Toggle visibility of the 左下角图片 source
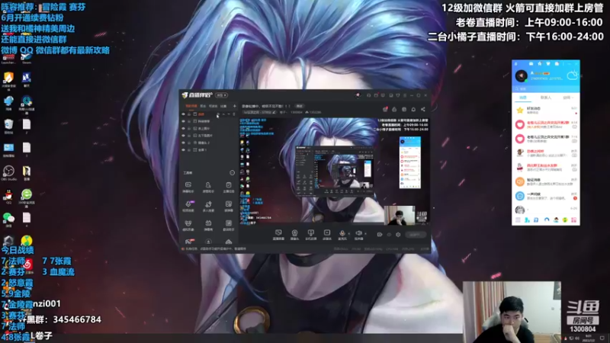Screen dimensions: 610x343 tap(183, 136)
